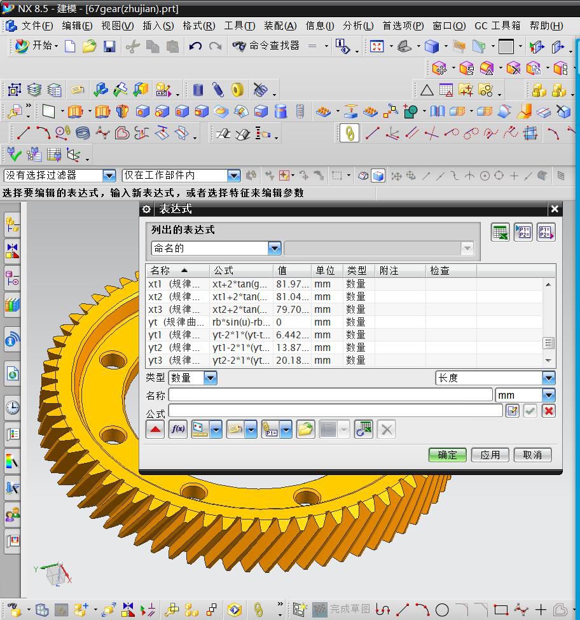The width and height of the screenshot is (580, 620).
Task: Click the Cut scissors icon
Action: 132,46
